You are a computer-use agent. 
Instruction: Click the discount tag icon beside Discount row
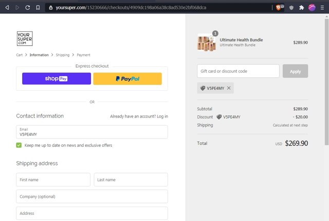click(x=219, y=117)
